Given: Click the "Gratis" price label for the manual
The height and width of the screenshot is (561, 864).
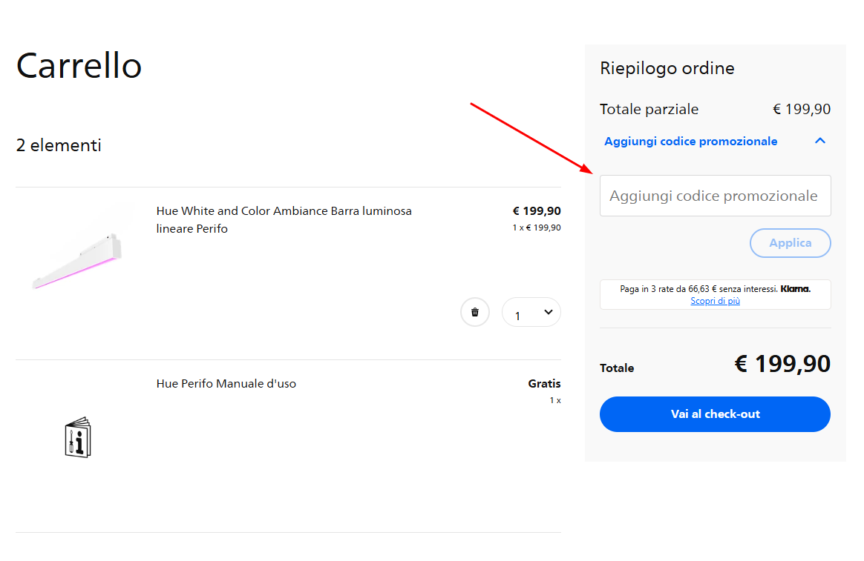Looking at the screenshot, I should pyautogui.click(x=543, y=383).
